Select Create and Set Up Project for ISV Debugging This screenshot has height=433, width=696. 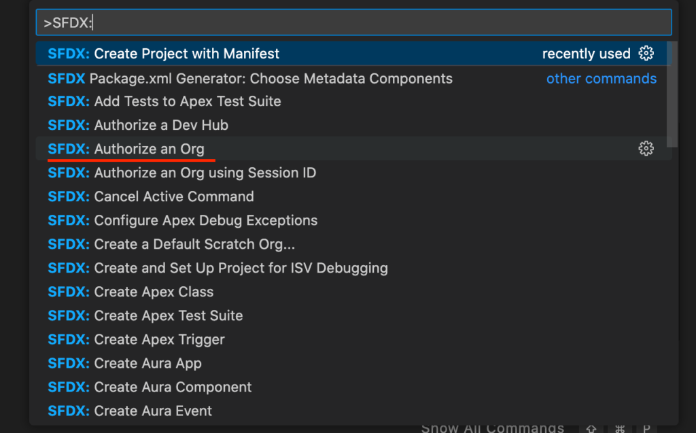[x=217, y=268]
